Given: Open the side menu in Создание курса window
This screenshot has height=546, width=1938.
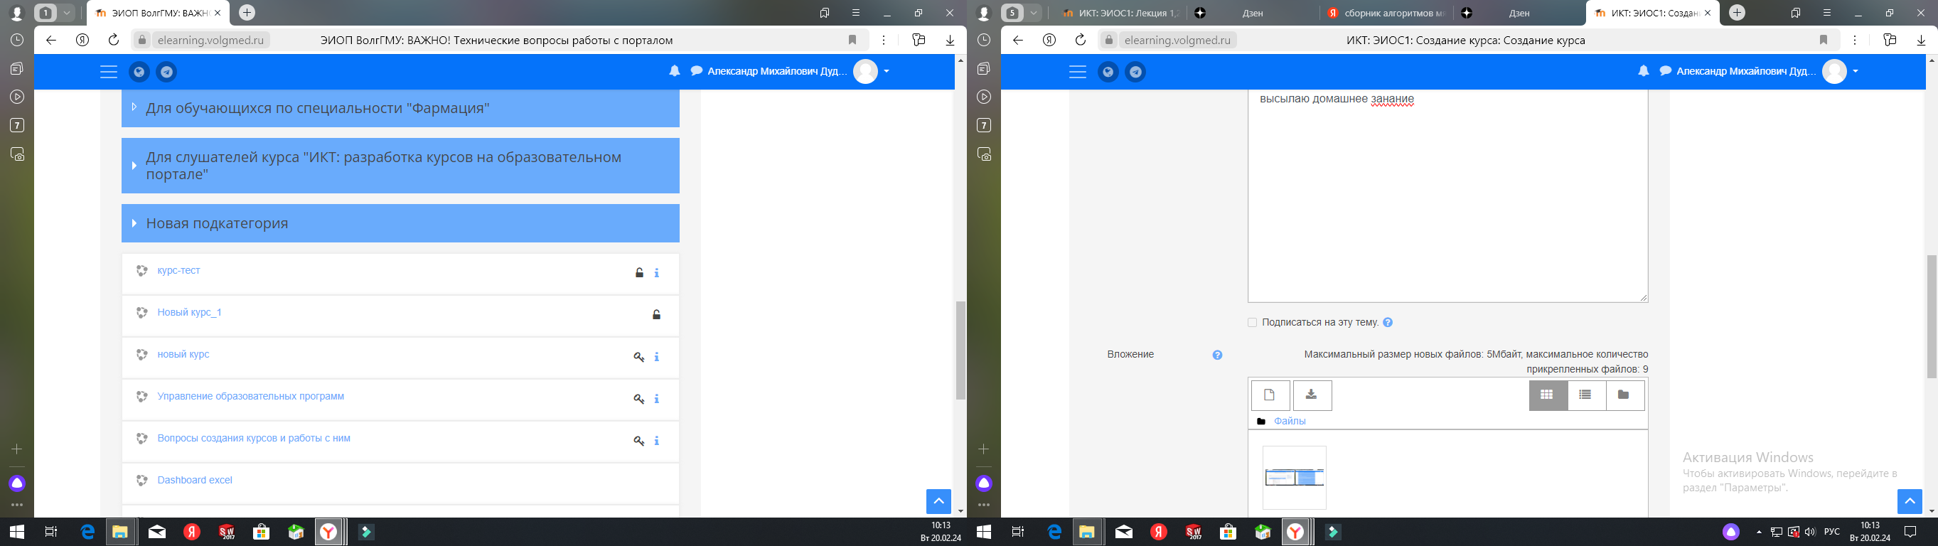Looking at the screenshot, I should tap(1078, 71).
